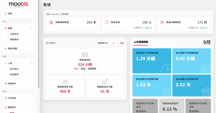Go to 總覽 overview page
The width and height of the screenshot is (216, 113).
[x=19, y=13]
